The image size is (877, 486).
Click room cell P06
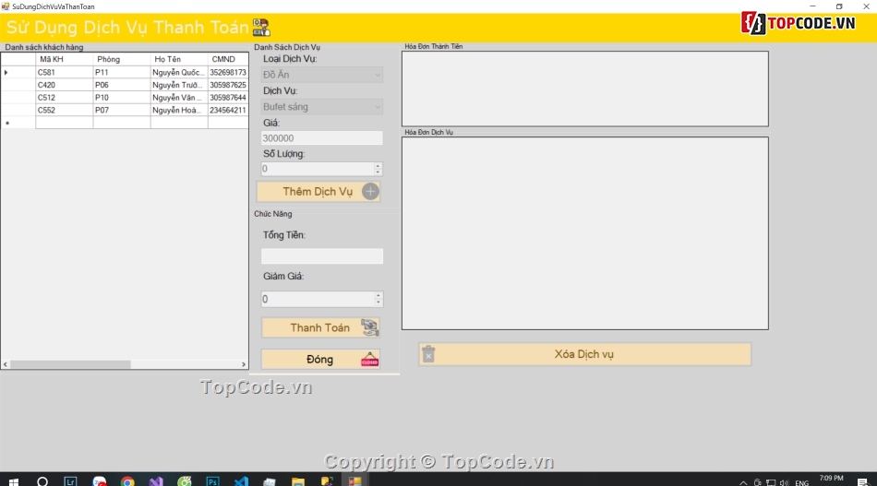122,85
